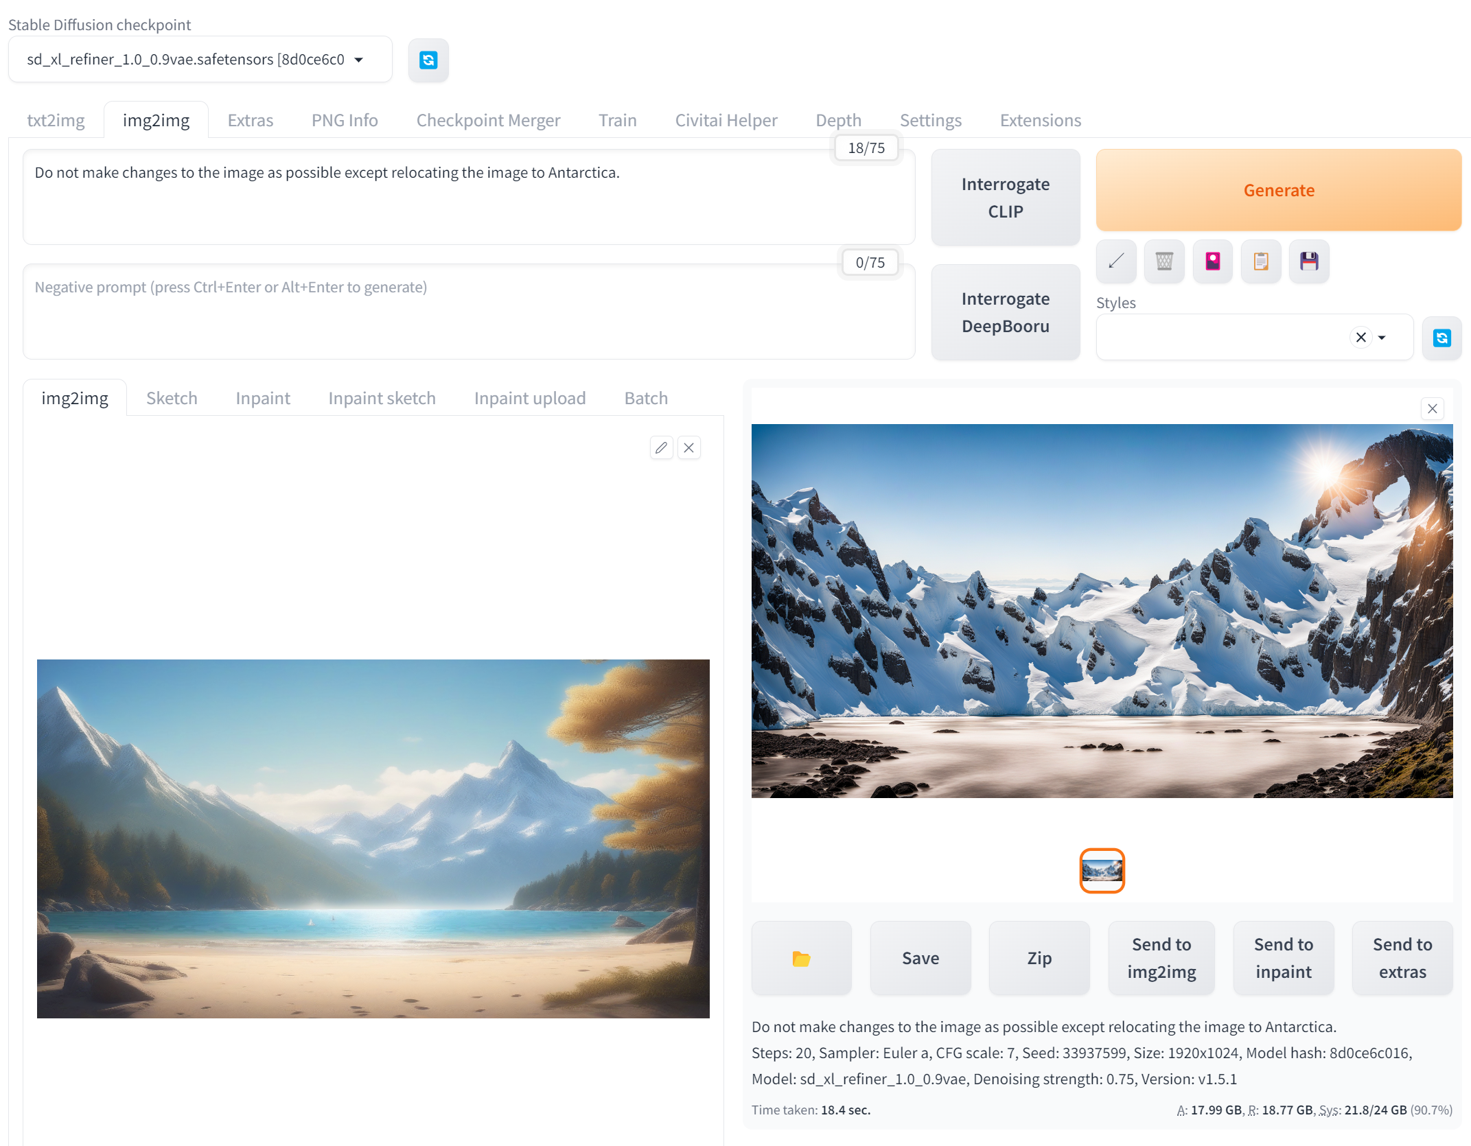Open the checkpoint model dropdown

200,60
